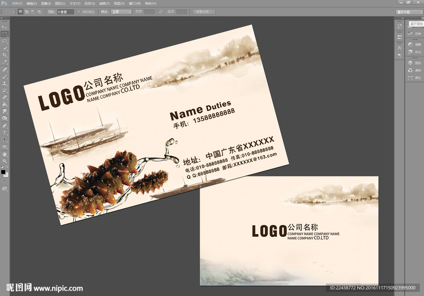The width and height of the screenshot is (424, 296).
Task: Select the Eraser tool
Action: [x=5, y=97]
